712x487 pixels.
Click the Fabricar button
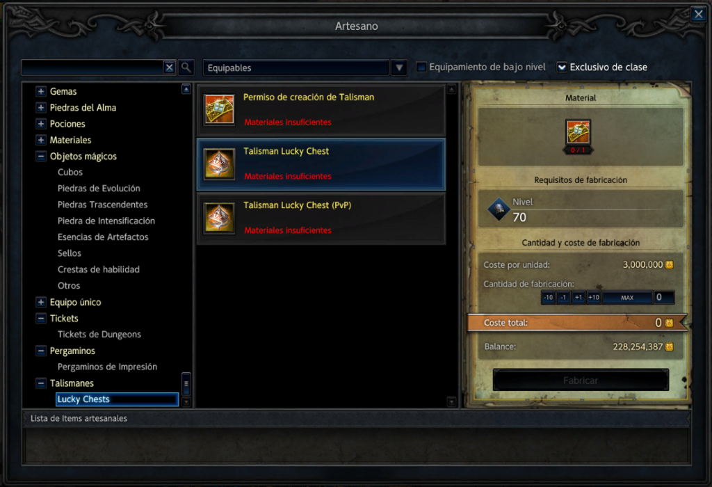coord(581,381)
